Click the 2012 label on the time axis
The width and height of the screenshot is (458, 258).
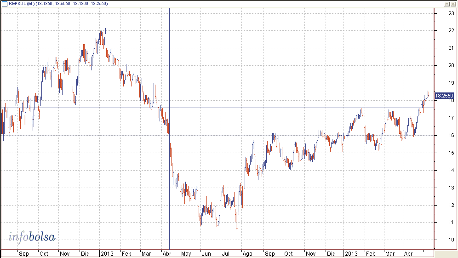[x=107, y=253]
